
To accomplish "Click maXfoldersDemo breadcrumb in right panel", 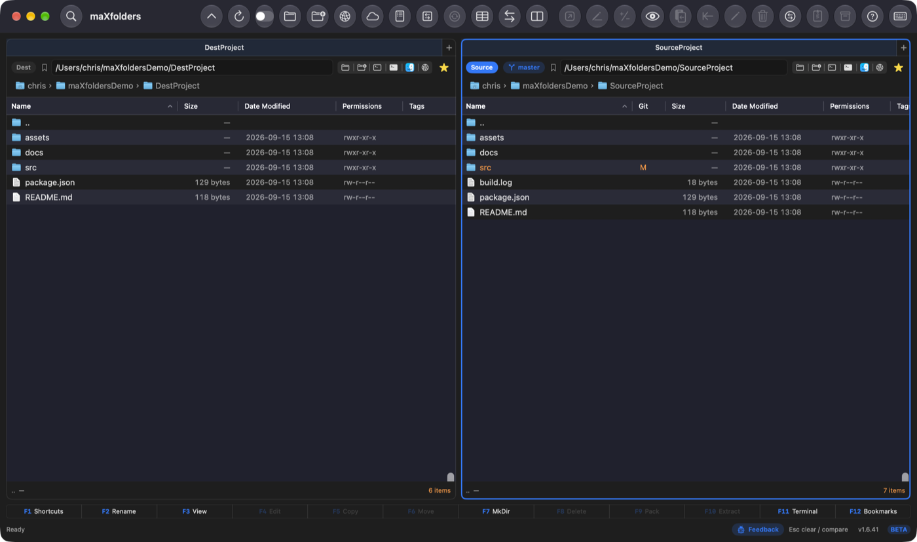I will point(549,86).
